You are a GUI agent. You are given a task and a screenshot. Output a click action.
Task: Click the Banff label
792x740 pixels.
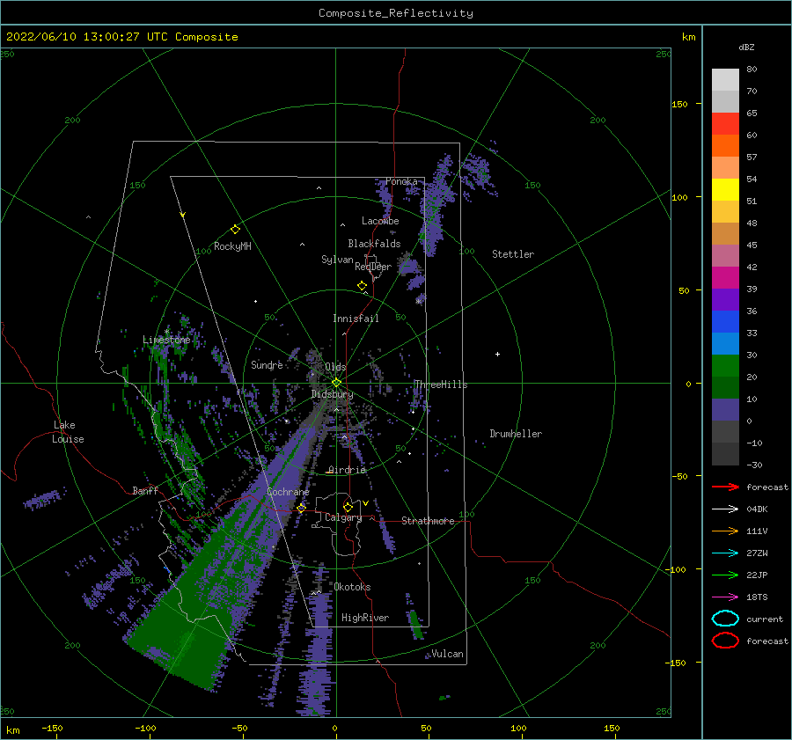pyautogui.click(x=145, y=490)
